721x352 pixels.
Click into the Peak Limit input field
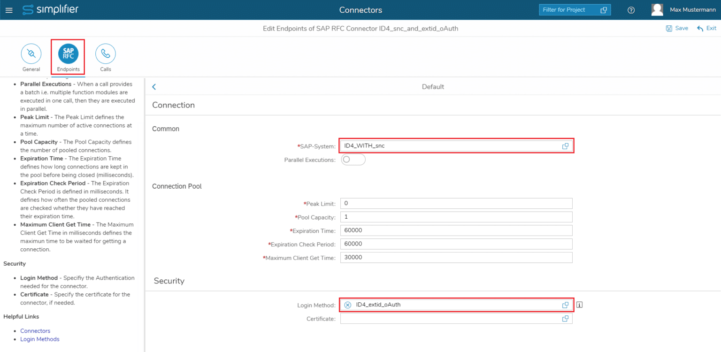[x=456, y=203]
